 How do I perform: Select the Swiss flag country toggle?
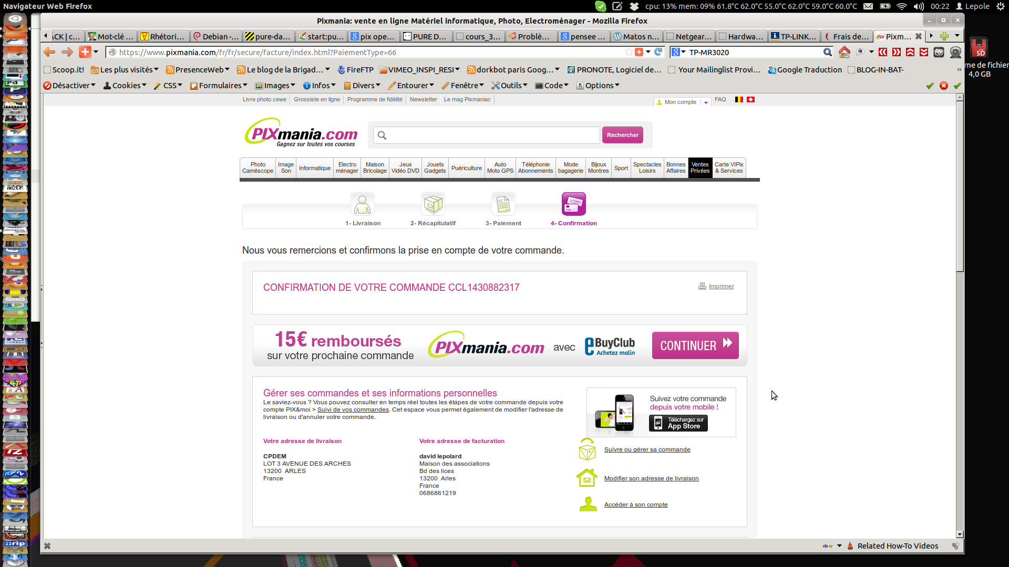[751, 99]
